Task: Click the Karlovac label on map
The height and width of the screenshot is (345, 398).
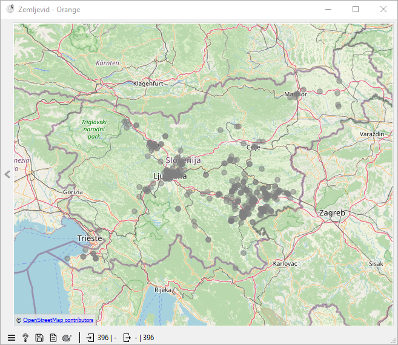Action: (285, 264)
